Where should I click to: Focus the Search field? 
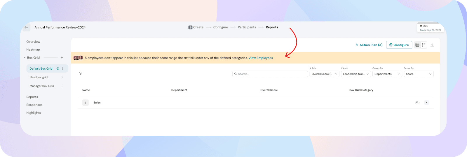click(x=270, y=74)
